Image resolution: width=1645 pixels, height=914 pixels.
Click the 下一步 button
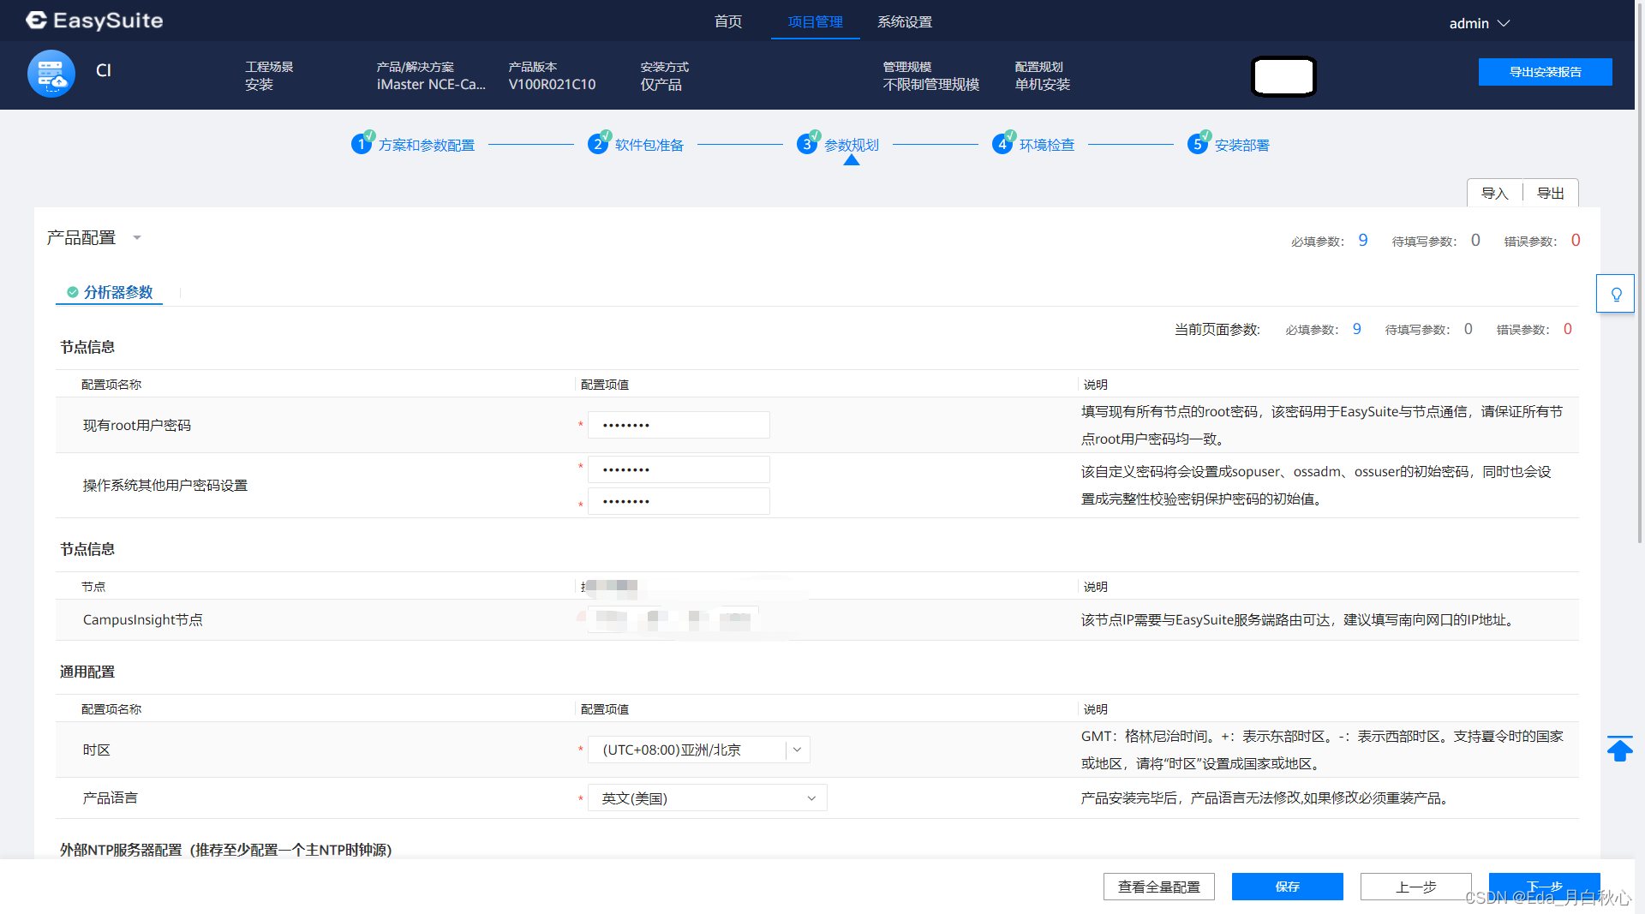1545,887
